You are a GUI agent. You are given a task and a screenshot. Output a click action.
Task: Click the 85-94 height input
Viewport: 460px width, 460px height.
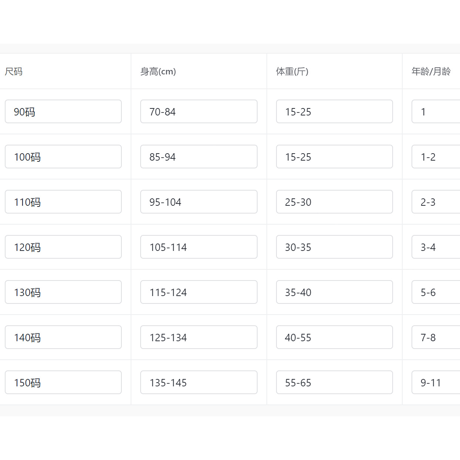point(199,157)
